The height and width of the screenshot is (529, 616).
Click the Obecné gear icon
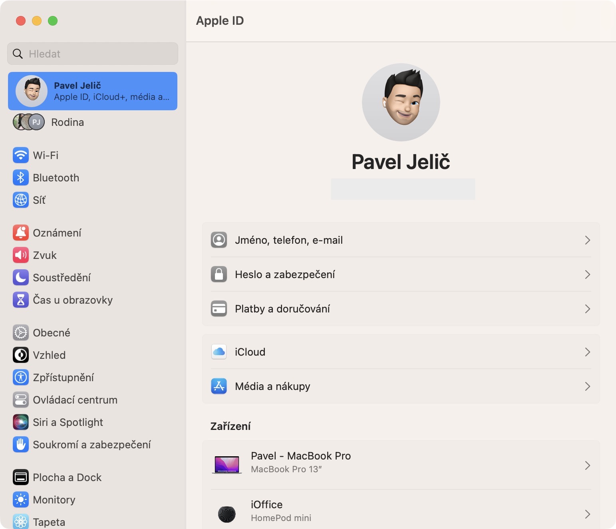click(x=21, y=332)
